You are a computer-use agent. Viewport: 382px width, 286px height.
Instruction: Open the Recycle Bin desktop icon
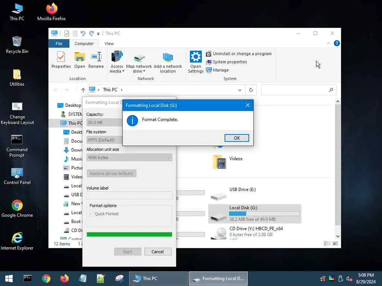coord(17,45)
